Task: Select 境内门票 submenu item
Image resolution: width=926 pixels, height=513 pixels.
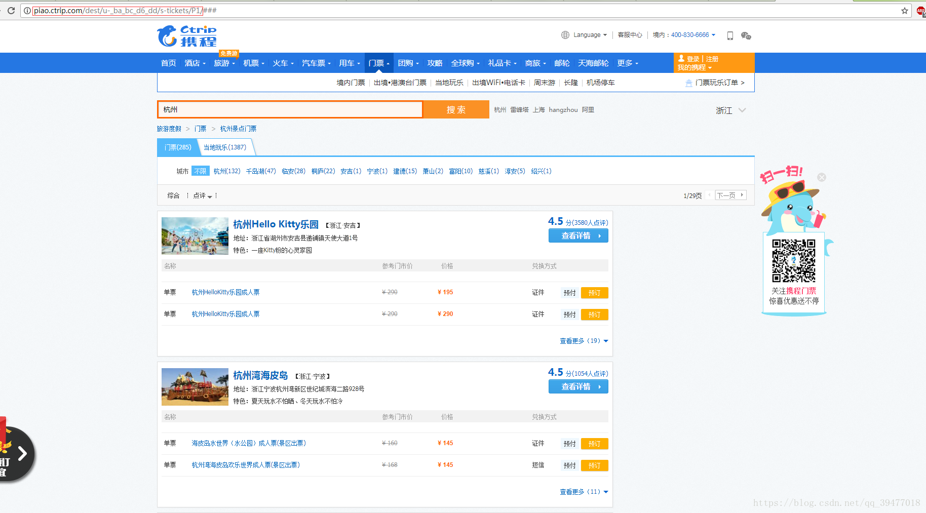Action: pyautogui.click(x=351, y=83)
